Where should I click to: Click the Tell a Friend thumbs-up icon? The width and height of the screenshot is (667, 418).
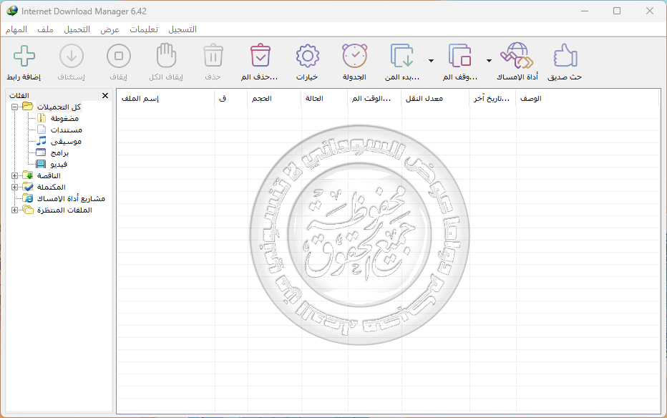point(565,57)
